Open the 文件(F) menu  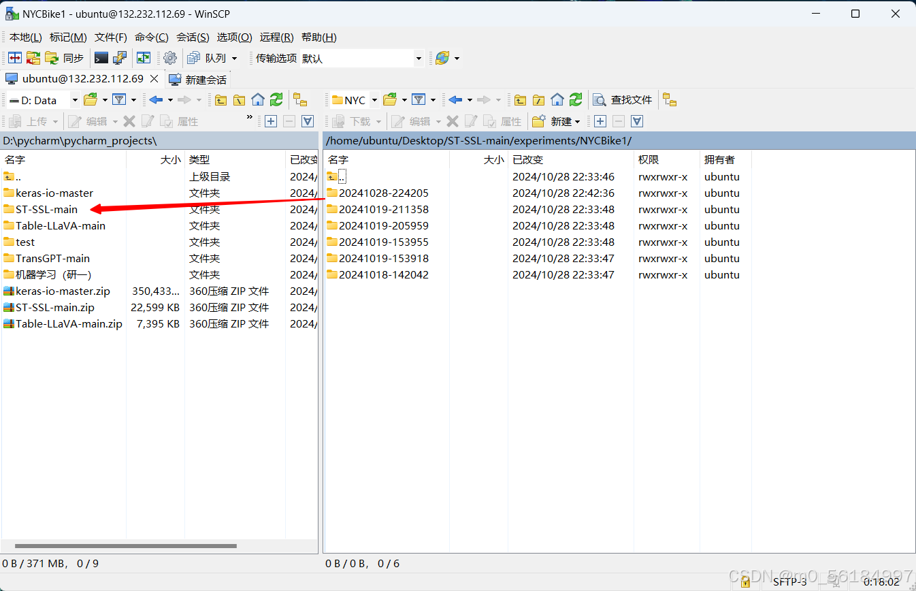(111, 37)
